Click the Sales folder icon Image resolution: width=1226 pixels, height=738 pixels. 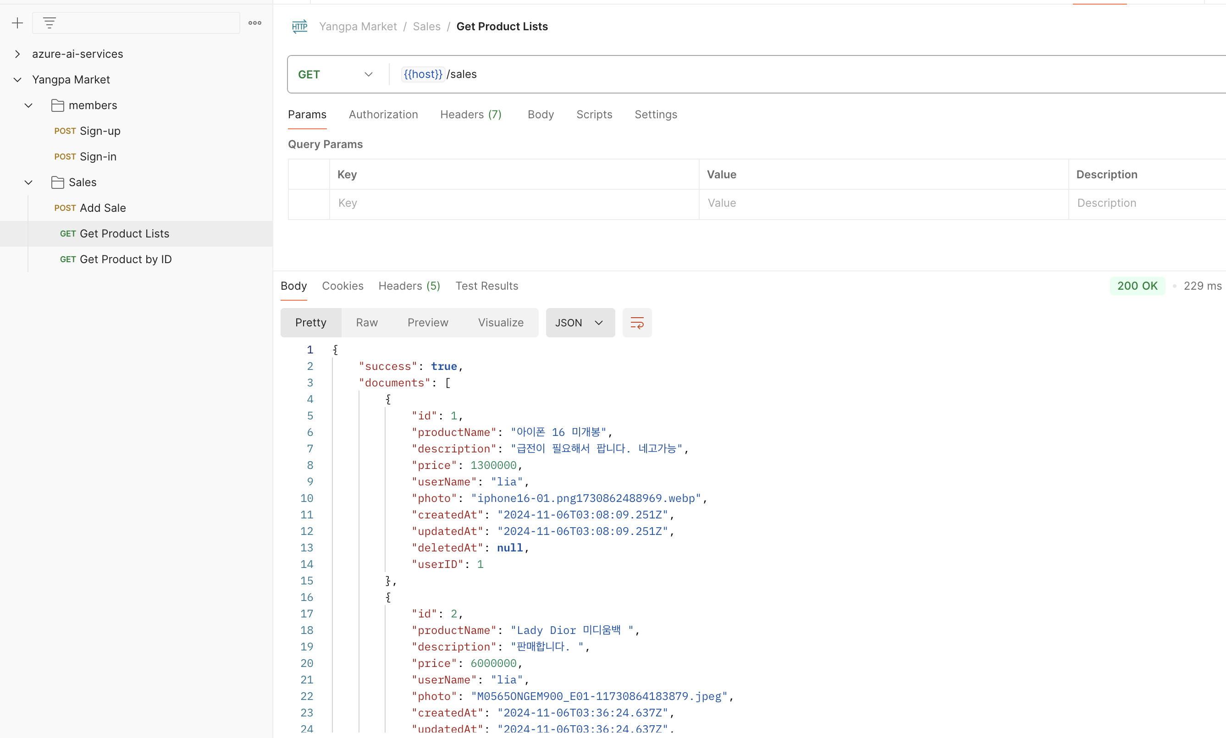coord(58,182)
